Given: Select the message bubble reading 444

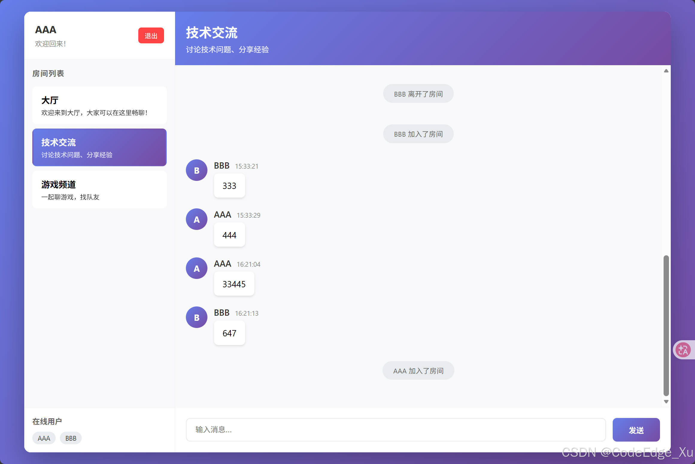Looking at the screenshot, I should [x=230, y=235].
